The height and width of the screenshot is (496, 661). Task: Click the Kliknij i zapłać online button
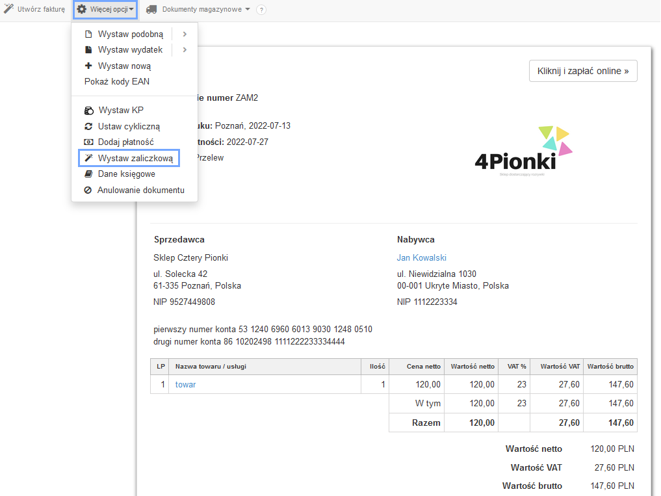(x=583, y=71)
